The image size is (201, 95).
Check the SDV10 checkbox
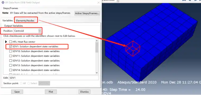tap(11, 51)
